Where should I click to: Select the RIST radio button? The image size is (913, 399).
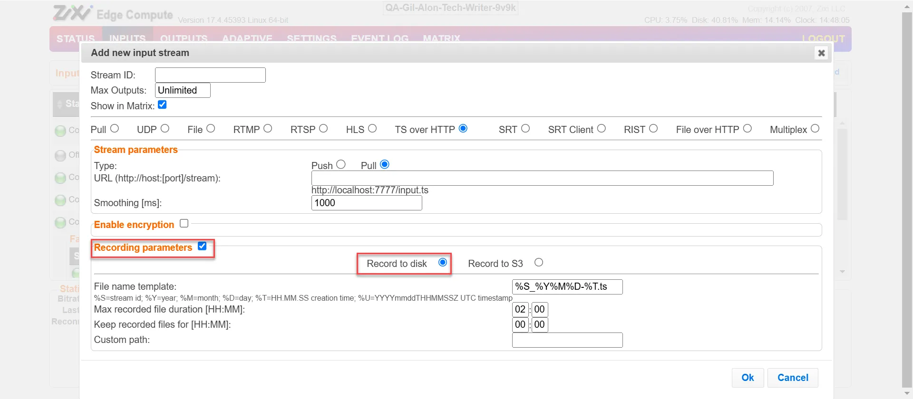point(653,129)
